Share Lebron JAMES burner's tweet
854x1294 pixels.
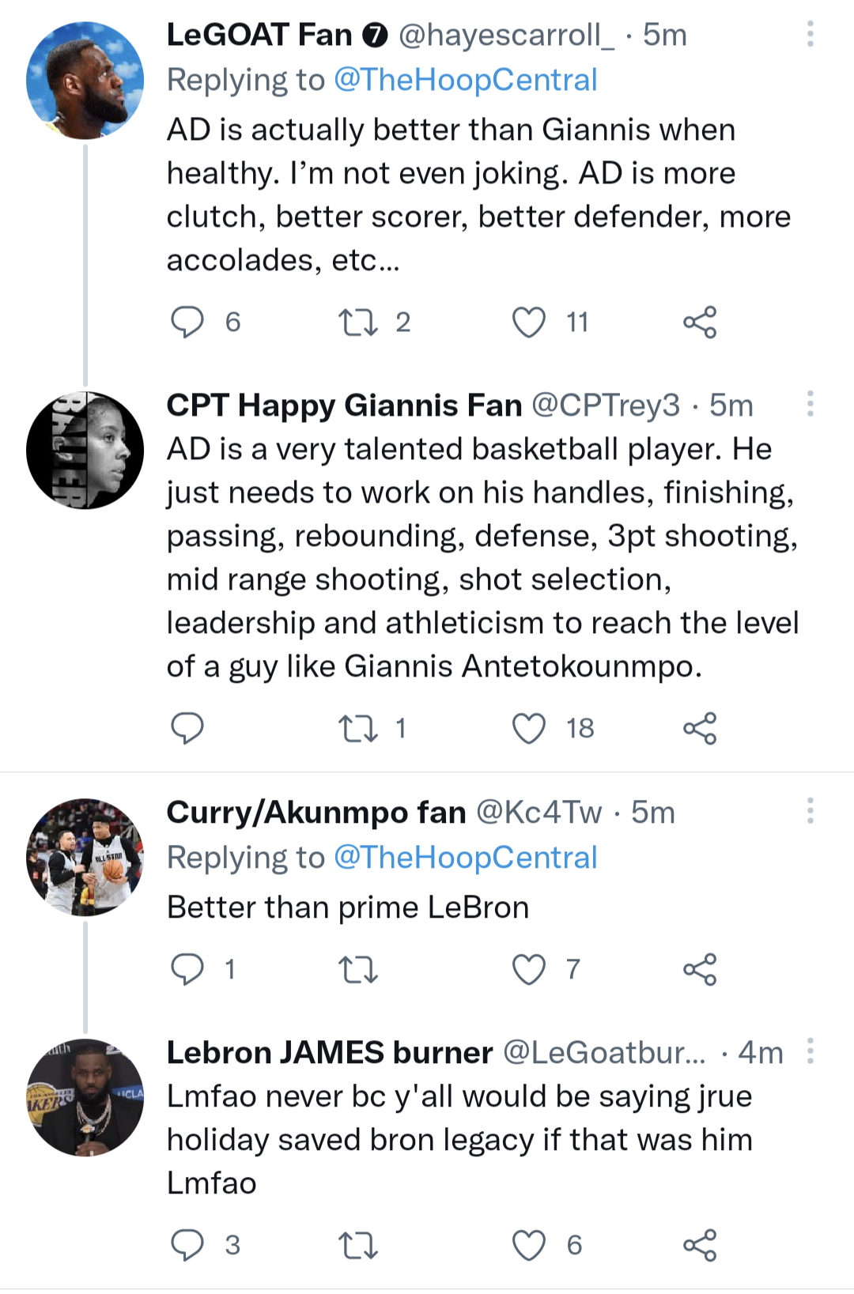coord(700,1245)
